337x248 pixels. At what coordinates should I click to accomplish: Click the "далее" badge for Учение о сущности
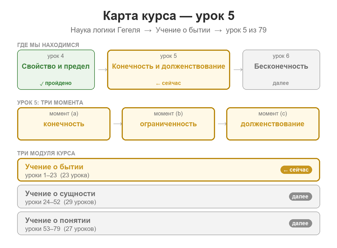click(300, 196)
